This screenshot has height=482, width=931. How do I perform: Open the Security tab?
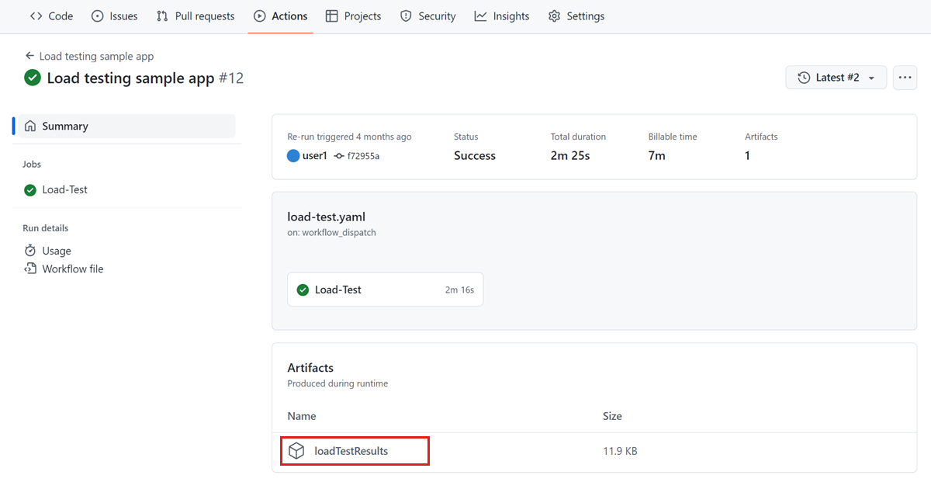click(x=427, y=16)
